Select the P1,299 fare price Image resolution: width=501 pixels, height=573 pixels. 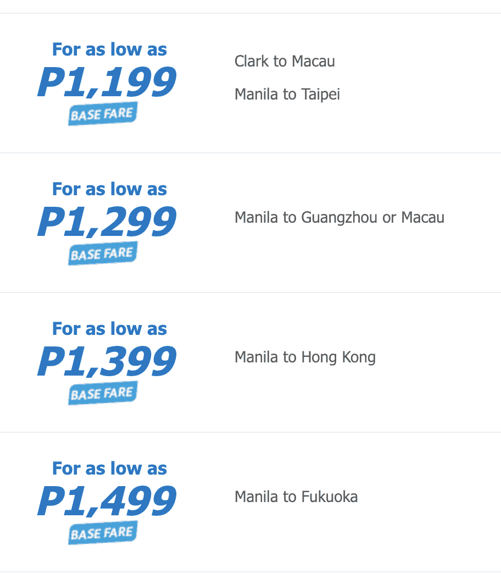coord(107,222)
